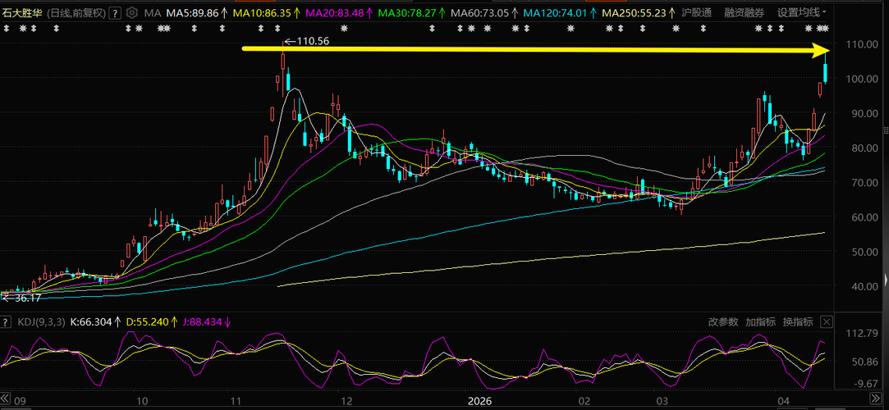Image resolution: width=889 pixels, height=410 pixels.
Task: Click the (日线,前复权) period label
Action: click(x=75, y=12)
